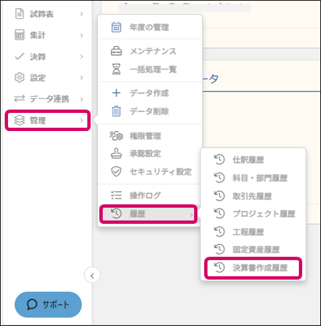
Task: Open the 履歴 submenu arrow
Action: [x=191, y=215]
